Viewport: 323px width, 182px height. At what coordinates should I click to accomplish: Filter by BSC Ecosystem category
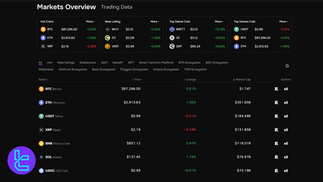pyautogui.click(x=217, y=62)
